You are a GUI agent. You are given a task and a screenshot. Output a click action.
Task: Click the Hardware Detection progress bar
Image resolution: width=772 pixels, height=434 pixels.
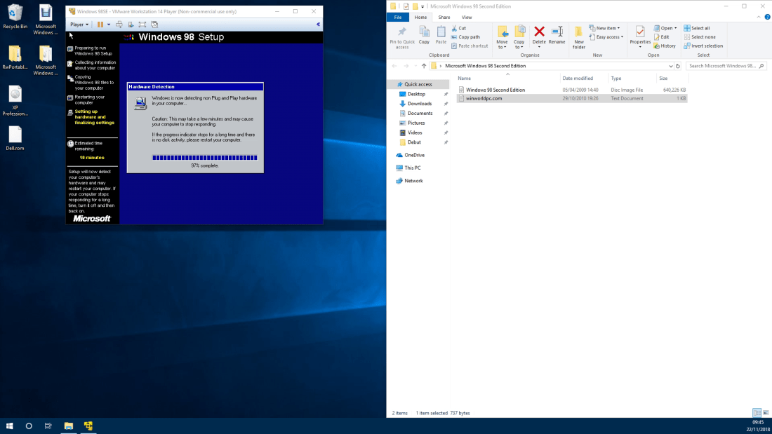click(205, 158)
